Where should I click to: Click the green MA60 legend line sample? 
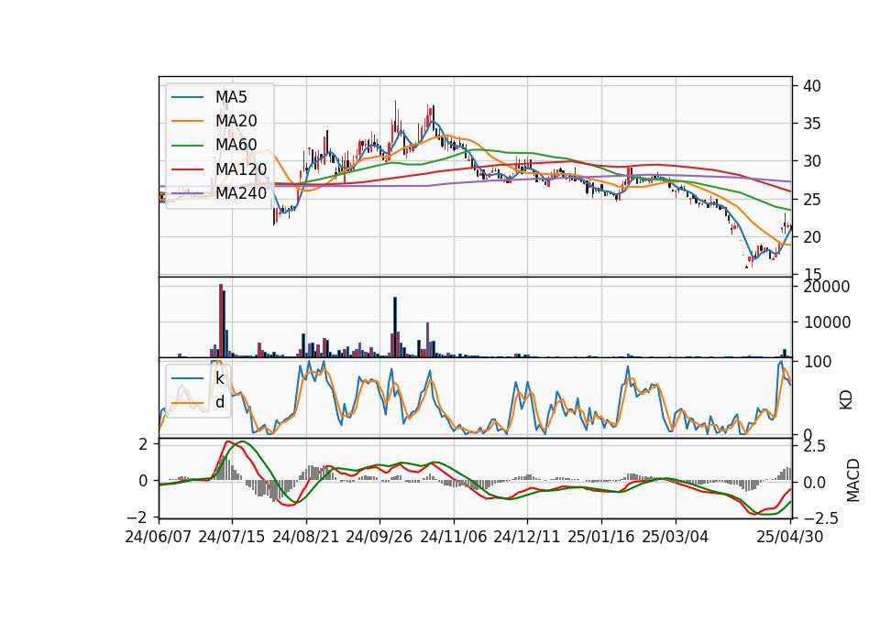187,146
